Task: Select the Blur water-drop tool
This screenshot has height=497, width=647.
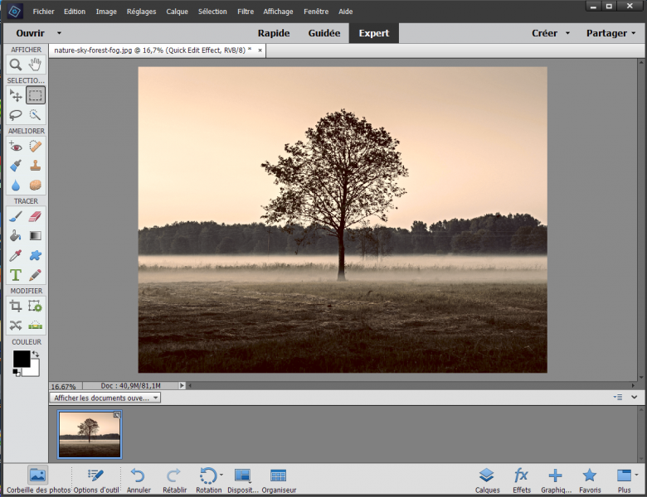Action: point(16,185)
